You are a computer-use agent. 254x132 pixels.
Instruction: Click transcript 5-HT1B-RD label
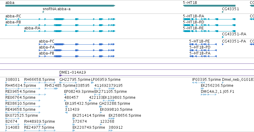pyautogui.click(x=193, y=22)
